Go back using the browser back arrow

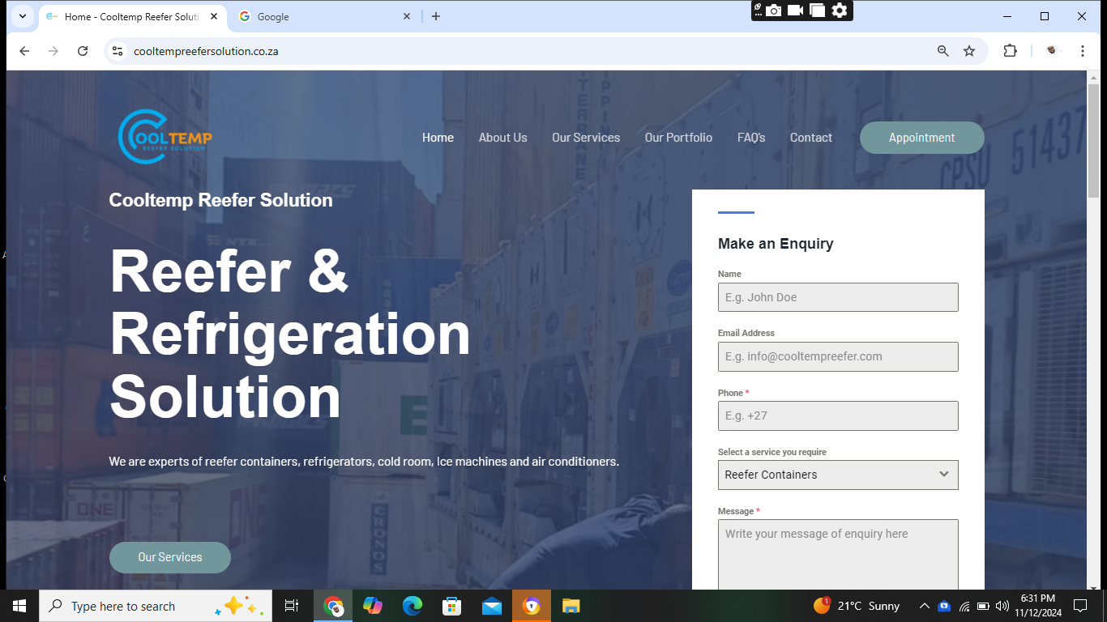(x=24, y=51)
